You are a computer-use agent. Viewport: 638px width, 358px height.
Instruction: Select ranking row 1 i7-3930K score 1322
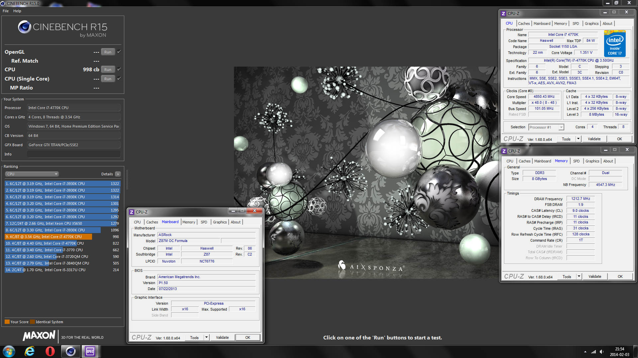click(x=62, y=184)
